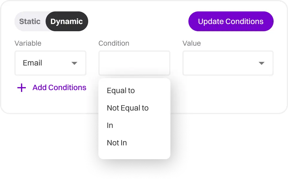Choose 'In' from the condition options
The height and width of the screenshot is (182, 288).
pyautogui.click(x=109, y=125)
